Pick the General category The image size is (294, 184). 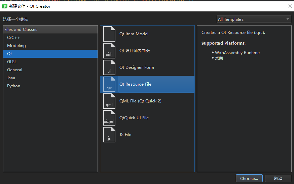15,70
